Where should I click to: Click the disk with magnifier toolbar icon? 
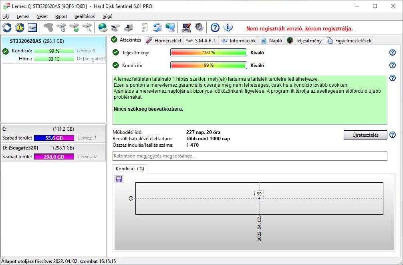click(87, 28)
